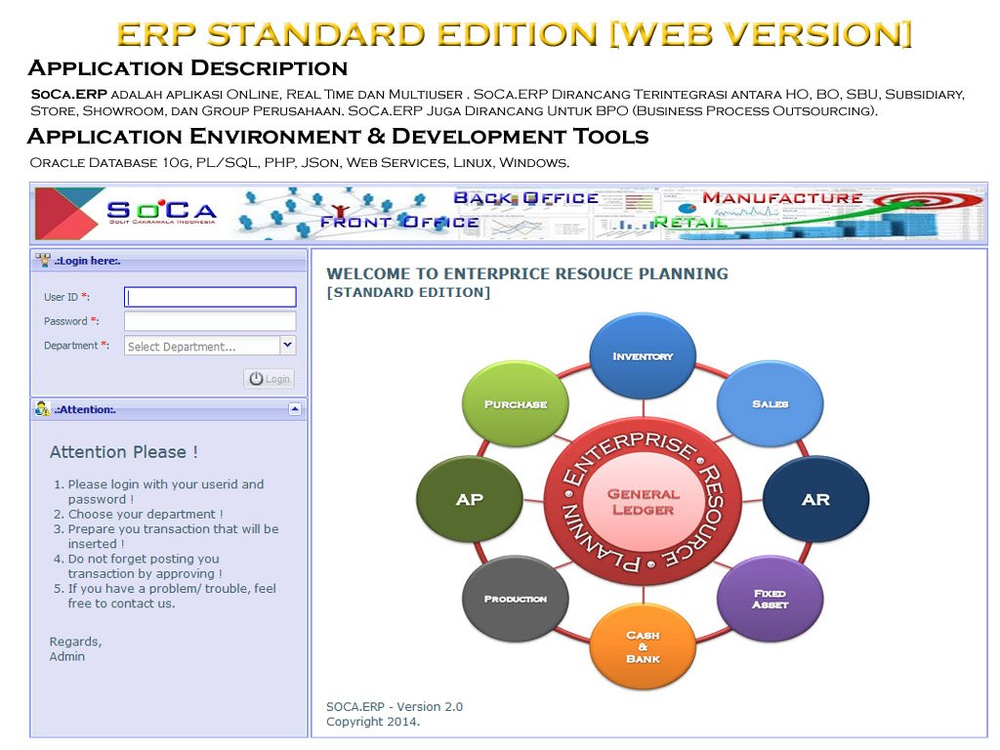1000x750 pixels.
Task: Click 'Please login with your userid' item
Action: click(166, 492)
